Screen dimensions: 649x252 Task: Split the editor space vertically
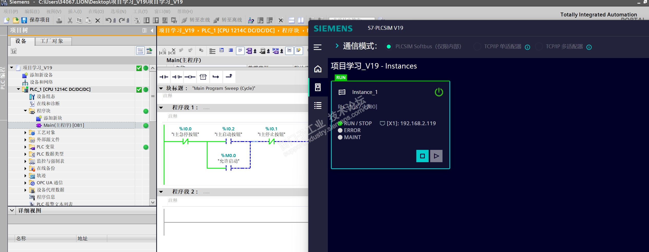tap(301, 20)
